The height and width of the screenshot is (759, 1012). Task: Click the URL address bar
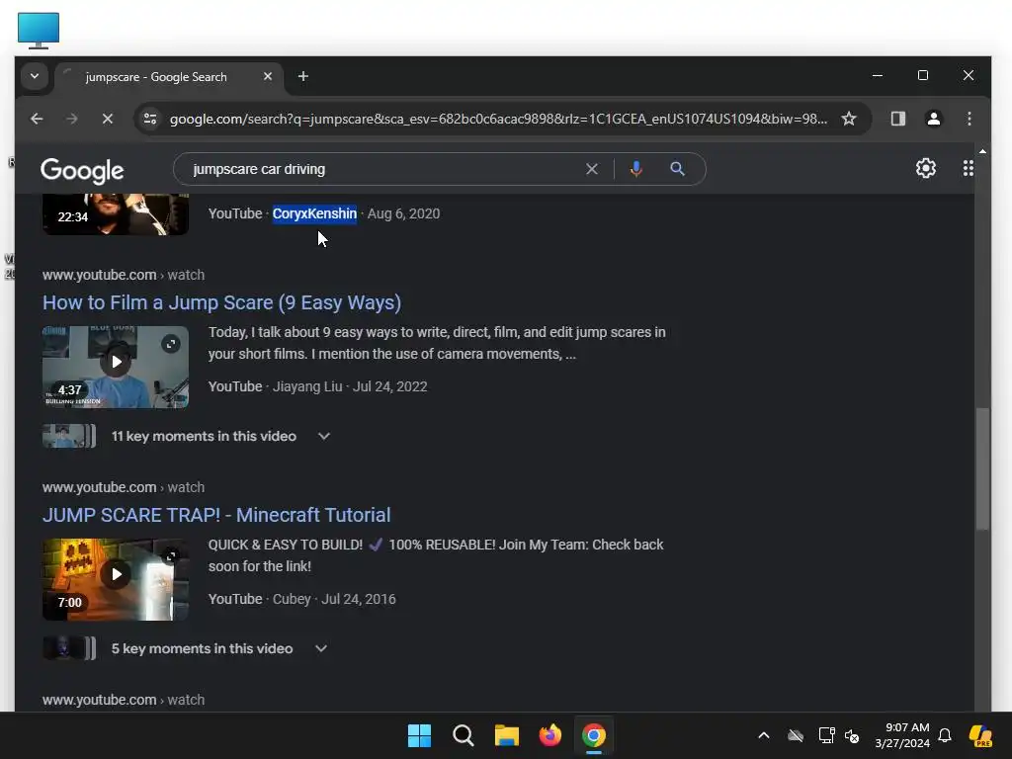(498, 119)
